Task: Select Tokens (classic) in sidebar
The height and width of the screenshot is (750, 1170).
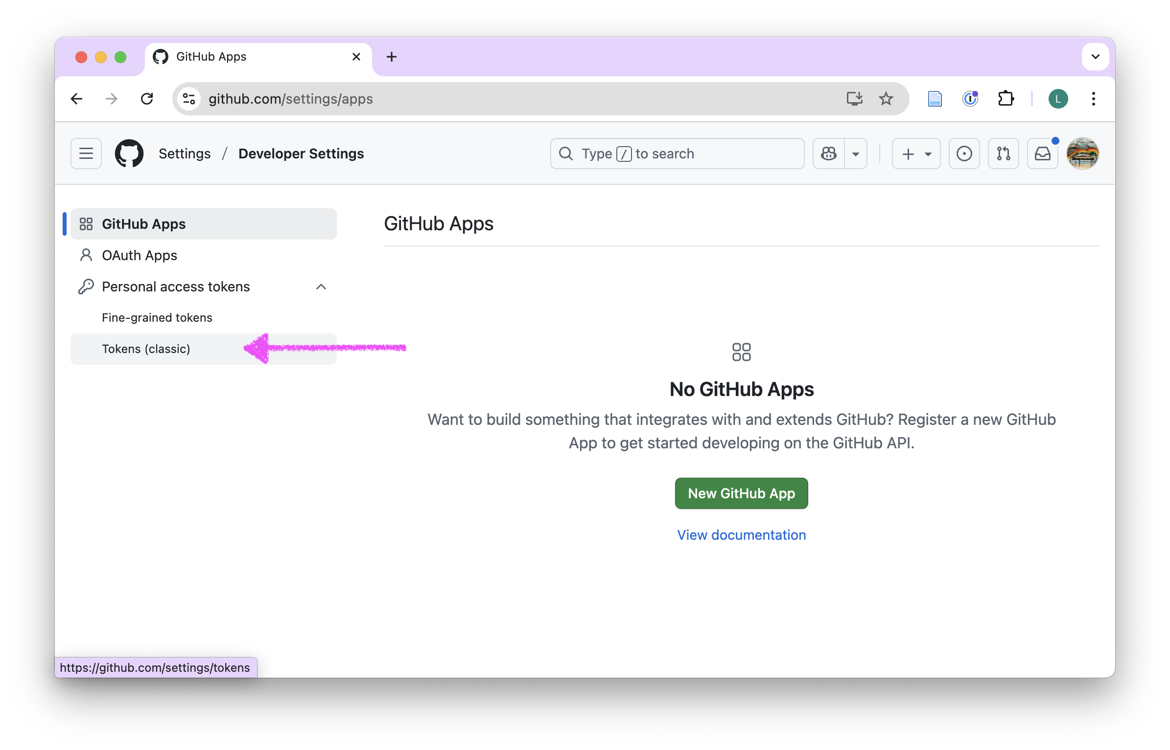Action: tap(146, 349)
